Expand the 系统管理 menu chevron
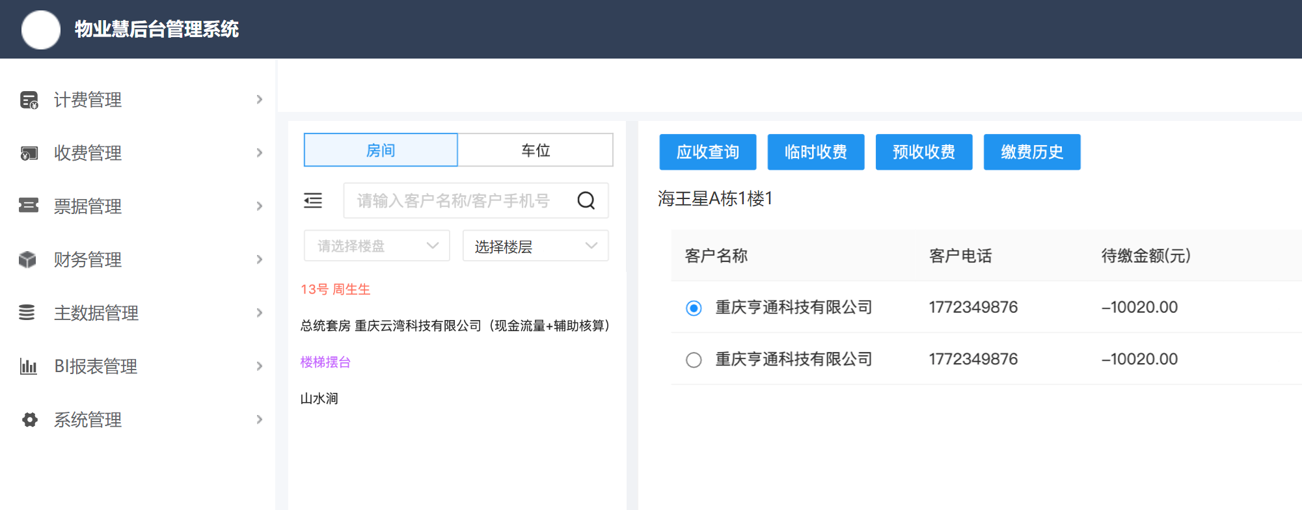1302x510 pixels. pyautogui.click(x=260, y=420)
